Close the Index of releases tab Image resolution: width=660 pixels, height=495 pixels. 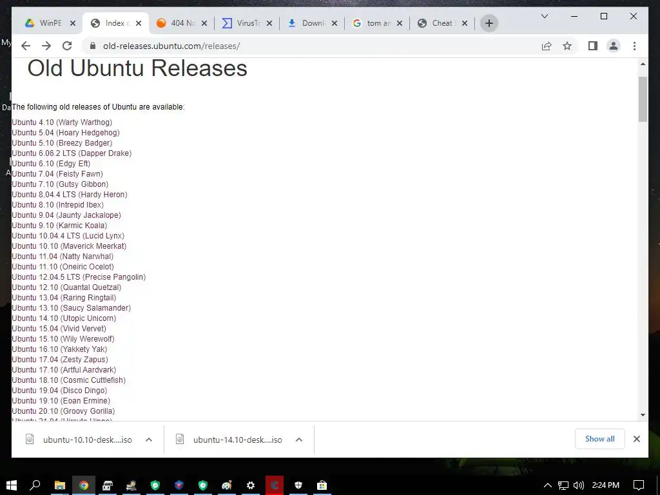[x=139, y=23]
